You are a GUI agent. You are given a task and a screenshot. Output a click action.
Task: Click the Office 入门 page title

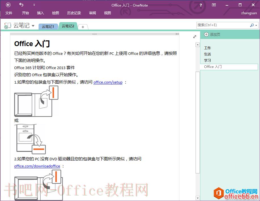pos(32,44)
